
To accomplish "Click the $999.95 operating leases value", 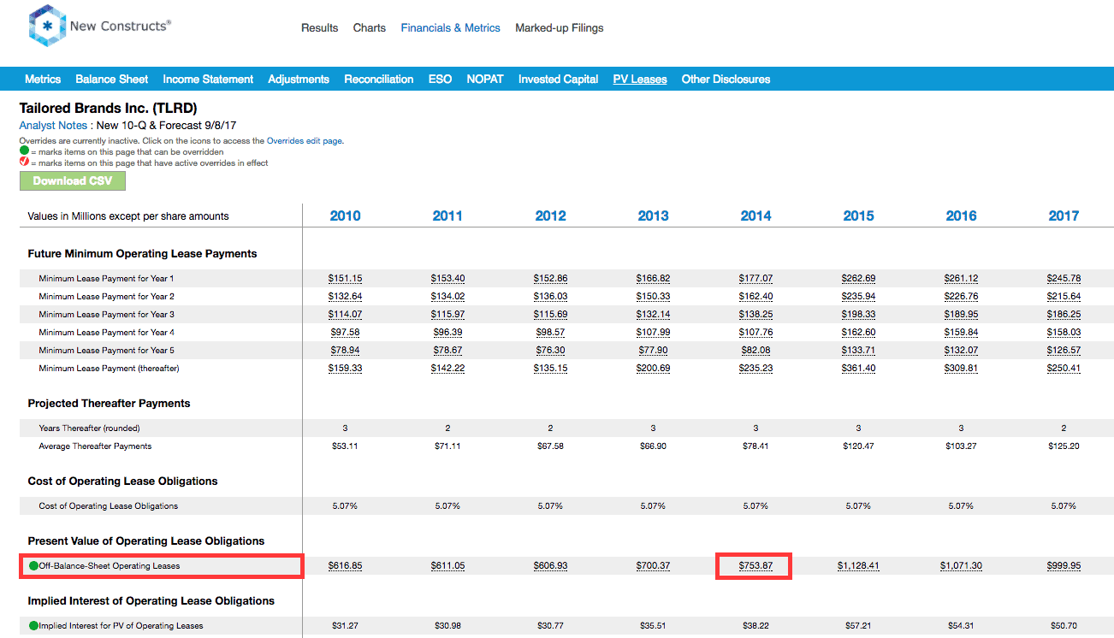I will point(1064,566).
